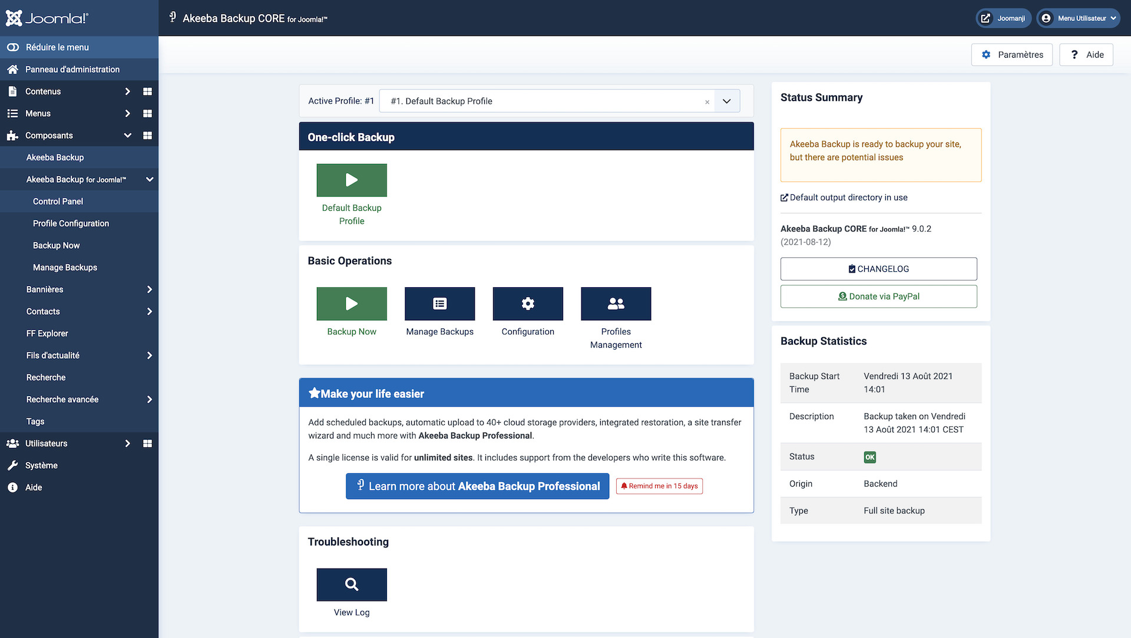Click the Contenus file icon
1131x638 pixels.
(12, 91)
